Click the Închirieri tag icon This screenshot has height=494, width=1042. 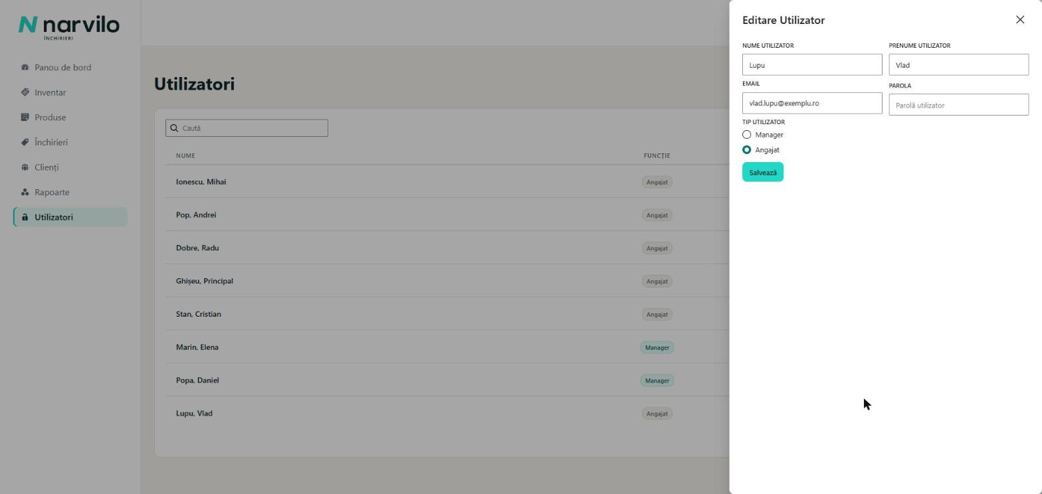(25, 142)
